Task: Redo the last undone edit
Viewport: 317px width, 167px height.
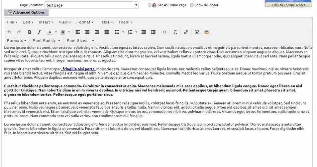Action: tap(19, 32)
